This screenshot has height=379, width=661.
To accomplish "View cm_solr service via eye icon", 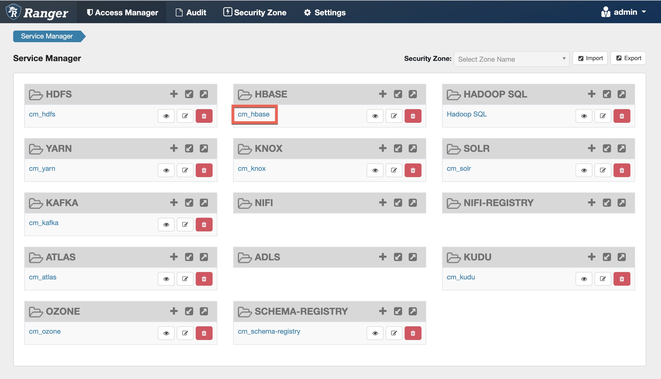I will pyautogui.click(x=584, y=170).
